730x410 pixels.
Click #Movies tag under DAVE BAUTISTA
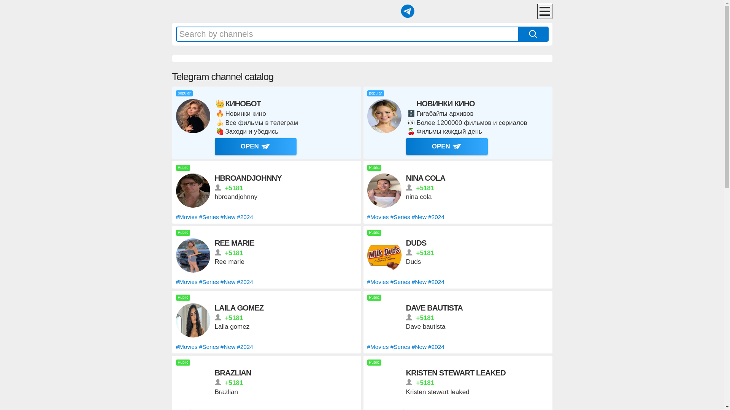coord(378,347)
